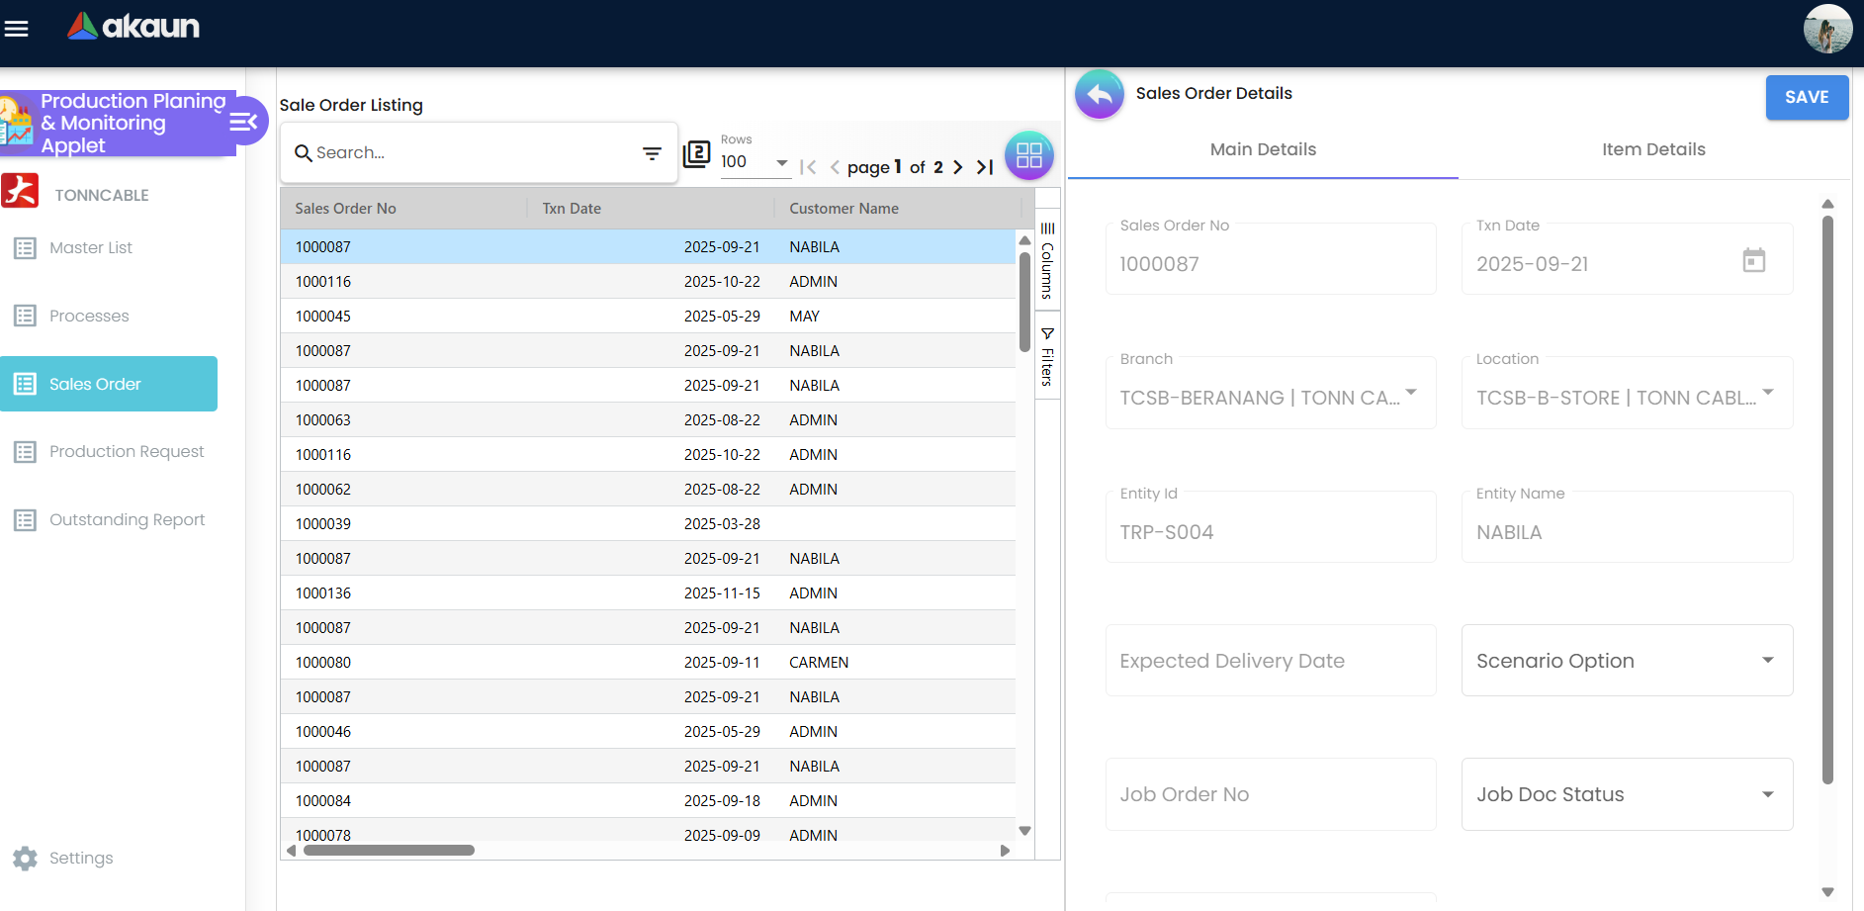Image resolution: width=1864 pixels, height=911 pixels.
Task: Open the grid view toggle button
Action: [x=1028, y=155]
